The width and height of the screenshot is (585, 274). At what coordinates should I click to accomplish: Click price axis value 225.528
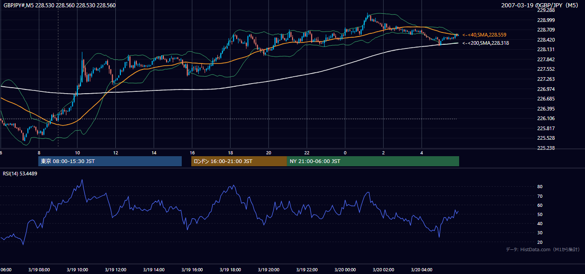tap(546, 138)
